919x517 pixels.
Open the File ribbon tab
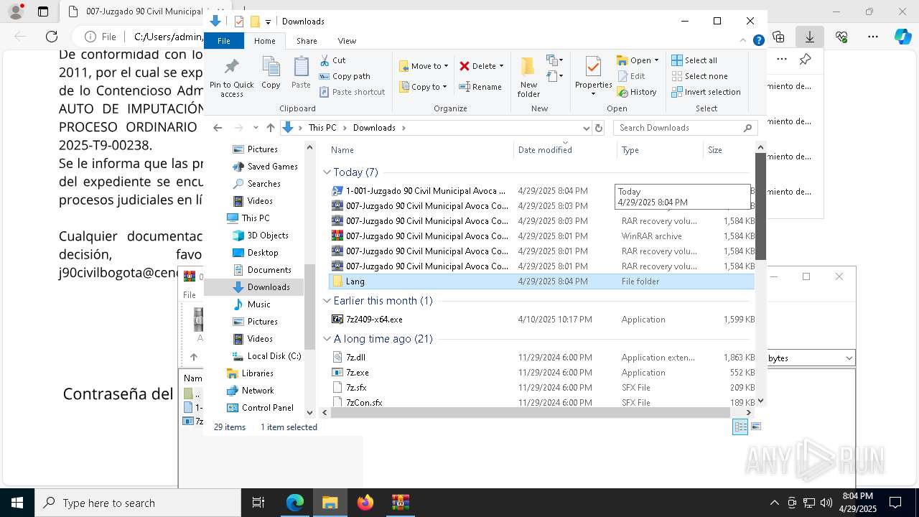click(x=224, y=41)
